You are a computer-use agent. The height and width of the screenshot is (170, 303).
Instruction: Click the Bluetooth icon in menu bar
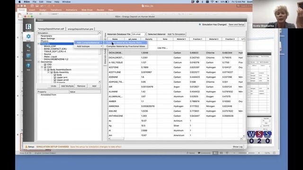pyautogui.click(x=202, y=2)
